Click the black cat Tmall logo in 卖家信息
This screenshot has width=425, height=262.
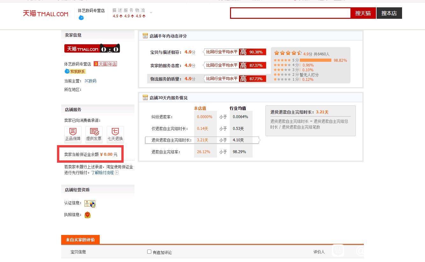pos(92,49)
